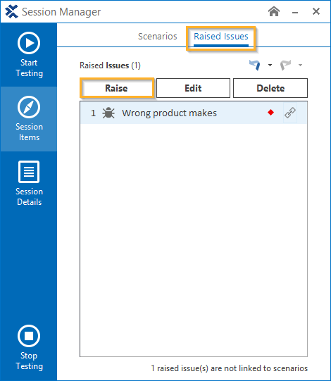Open the Session Details document icon
The image size is (331, 381).
(29, 172)
